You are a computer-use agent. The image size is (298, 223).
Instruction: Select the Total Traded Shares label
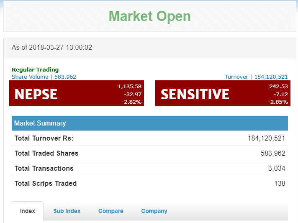click(x=46, y=153)
